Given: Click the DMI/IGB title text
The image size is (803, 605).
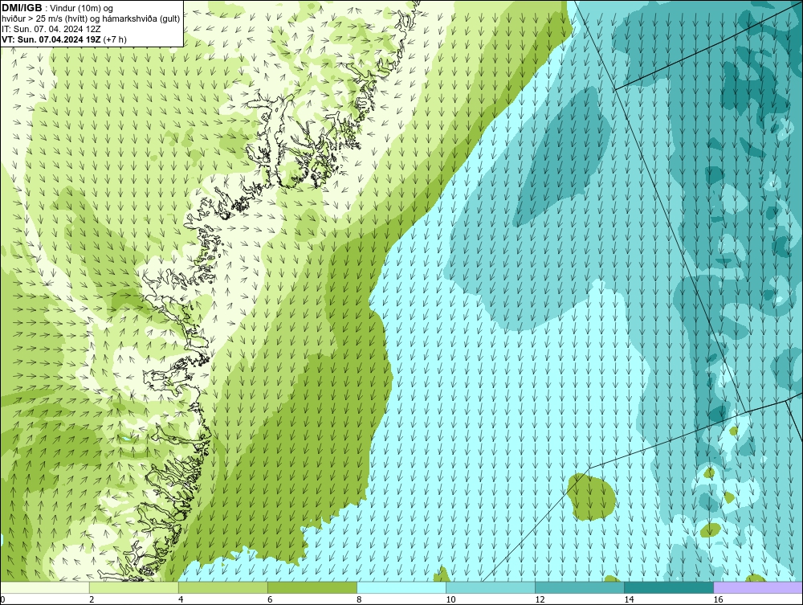Looking at the screenshot, I should pyautogui.click(x=22, y=8).
